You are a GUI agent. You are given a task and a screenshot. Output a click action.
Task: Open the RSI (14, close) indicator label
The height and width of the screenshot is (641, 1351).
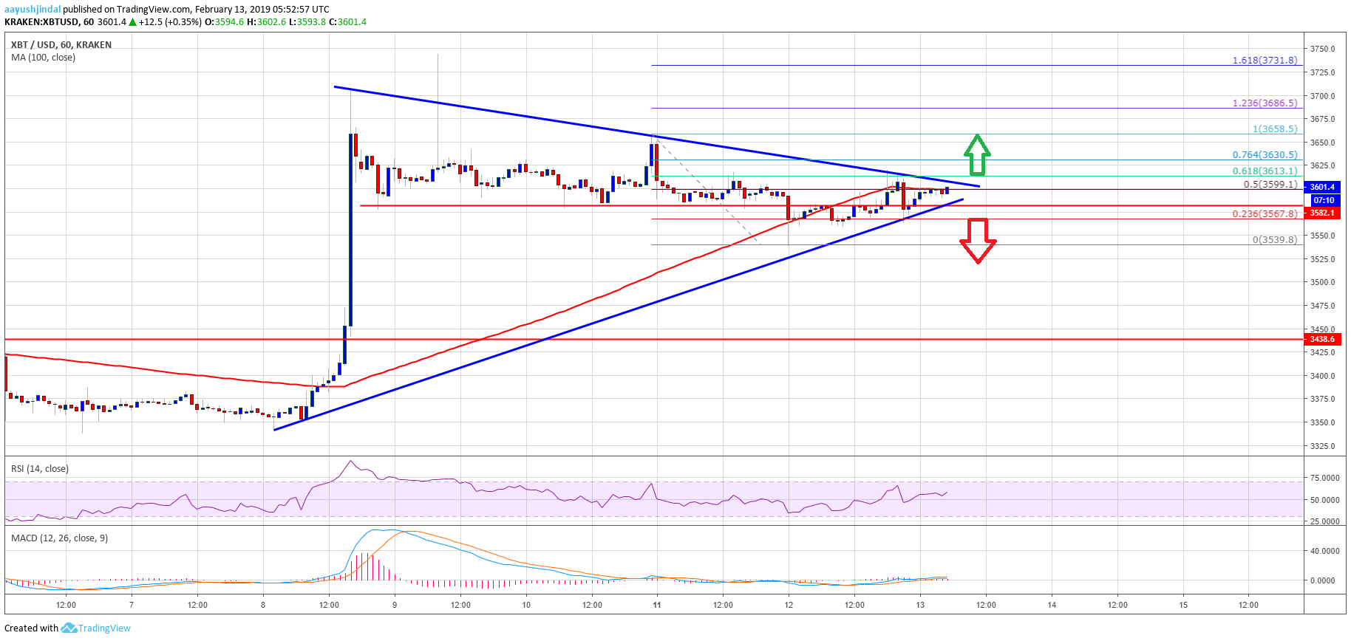40,469
